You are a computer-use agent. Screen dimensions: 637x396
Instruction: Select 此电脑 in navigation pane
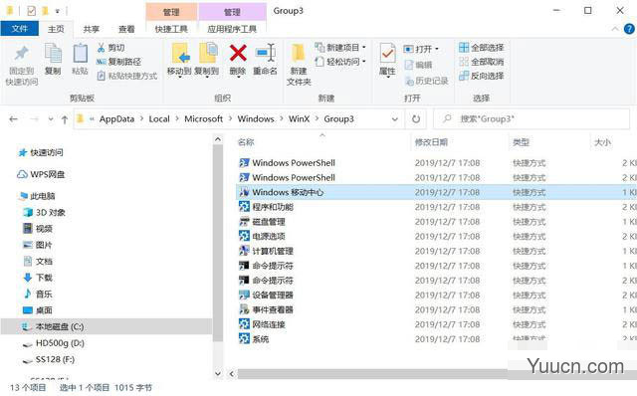point(38,196)
